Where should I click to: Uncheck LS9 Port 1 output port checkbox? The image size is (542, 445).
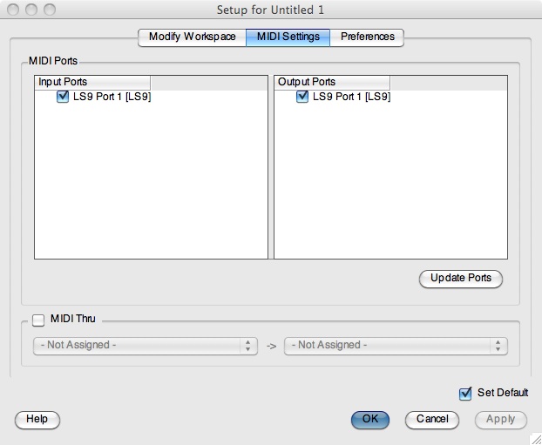[302, 98]
